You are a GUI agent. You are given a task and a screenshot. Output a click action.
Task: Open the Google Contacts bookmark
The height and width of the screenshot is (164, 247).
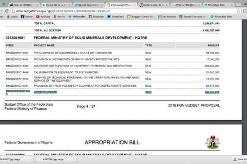click(x=193, y=16)
